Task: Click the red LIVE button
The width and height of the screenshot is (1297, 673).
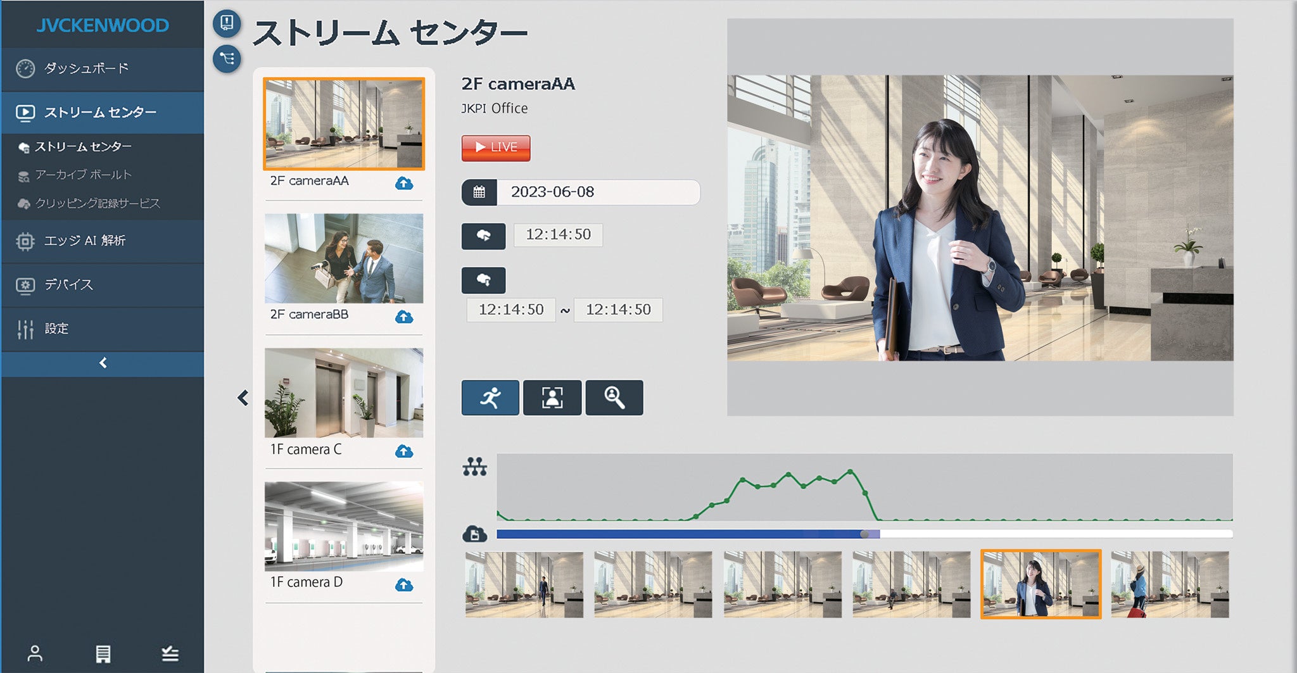Action: tap(496, 148)
